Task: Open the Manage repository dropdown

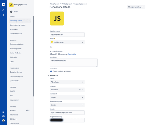Action: [136, 7]
